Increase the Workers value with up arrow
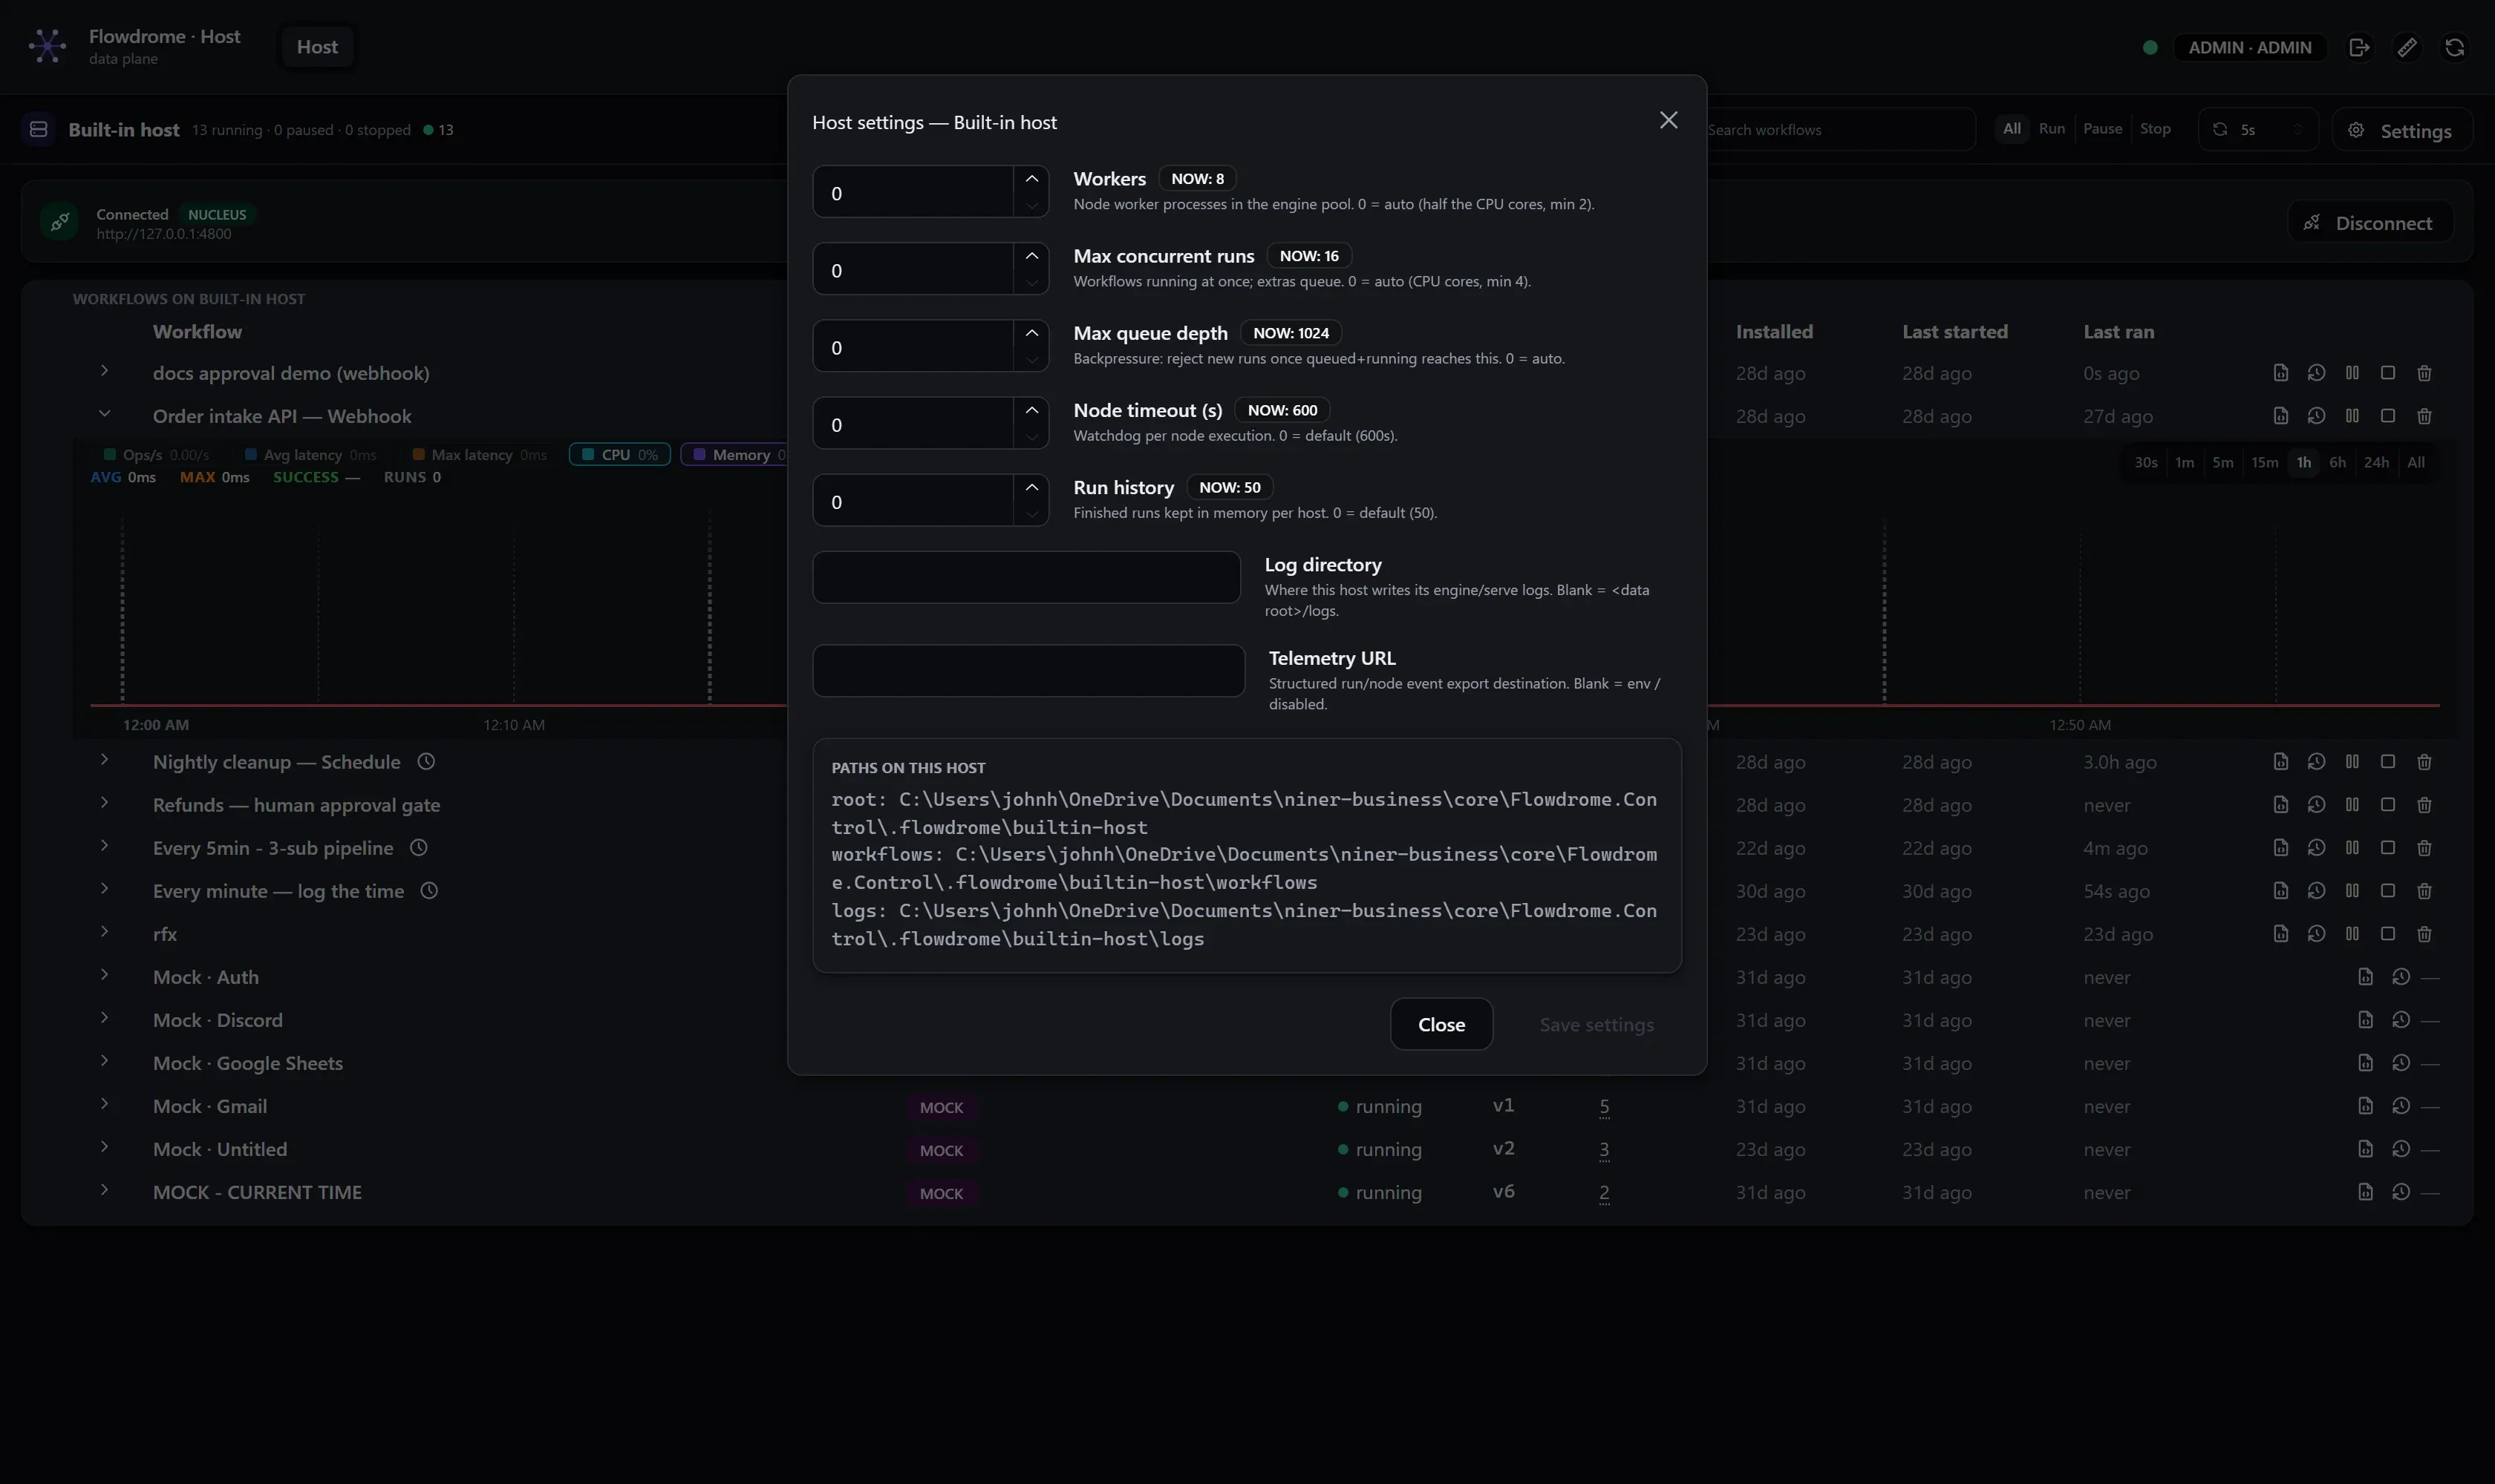Viewport: 2495px width, 1484px height. pyautogui.click(x=1032, y=179)
